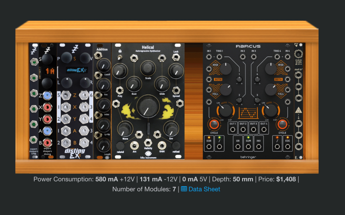The image size is (345, 215).
Task: Toggle the CYCLE button above EOR
Action: [x=214, y=124]
